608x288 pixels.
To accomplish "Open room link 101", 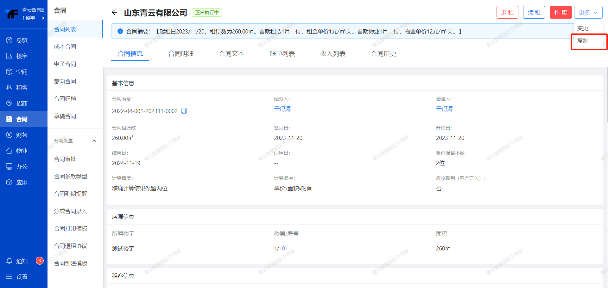I will click(x=283, y=249).
